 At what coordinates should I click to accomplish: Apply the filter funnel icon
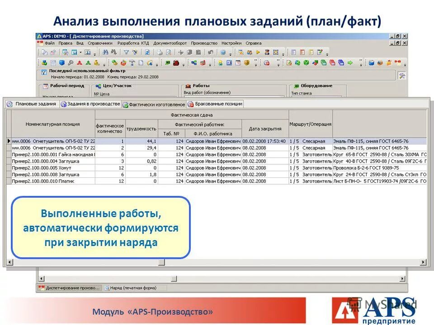click(x=127, y=53)
